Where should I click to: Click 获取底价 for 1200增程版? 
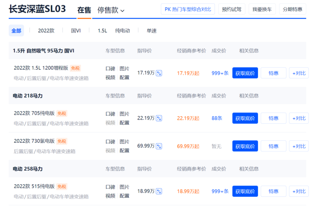coord(245,73)
